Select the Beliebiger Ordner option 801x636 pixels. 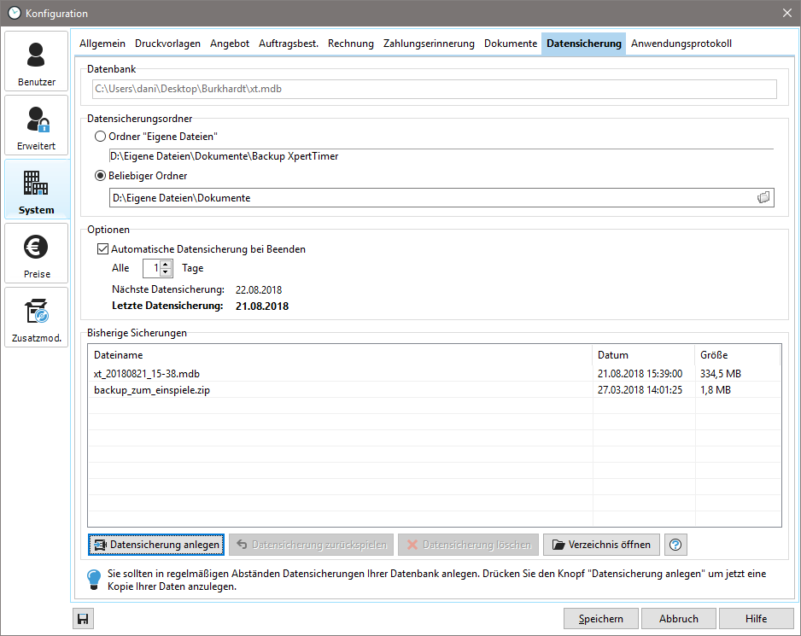coord(100,175)
